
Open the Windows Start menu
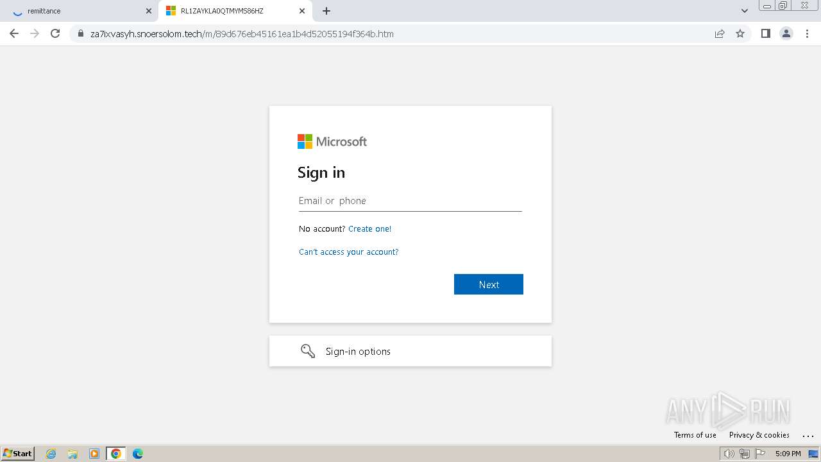pyautogui.click(x=18, y=454)
